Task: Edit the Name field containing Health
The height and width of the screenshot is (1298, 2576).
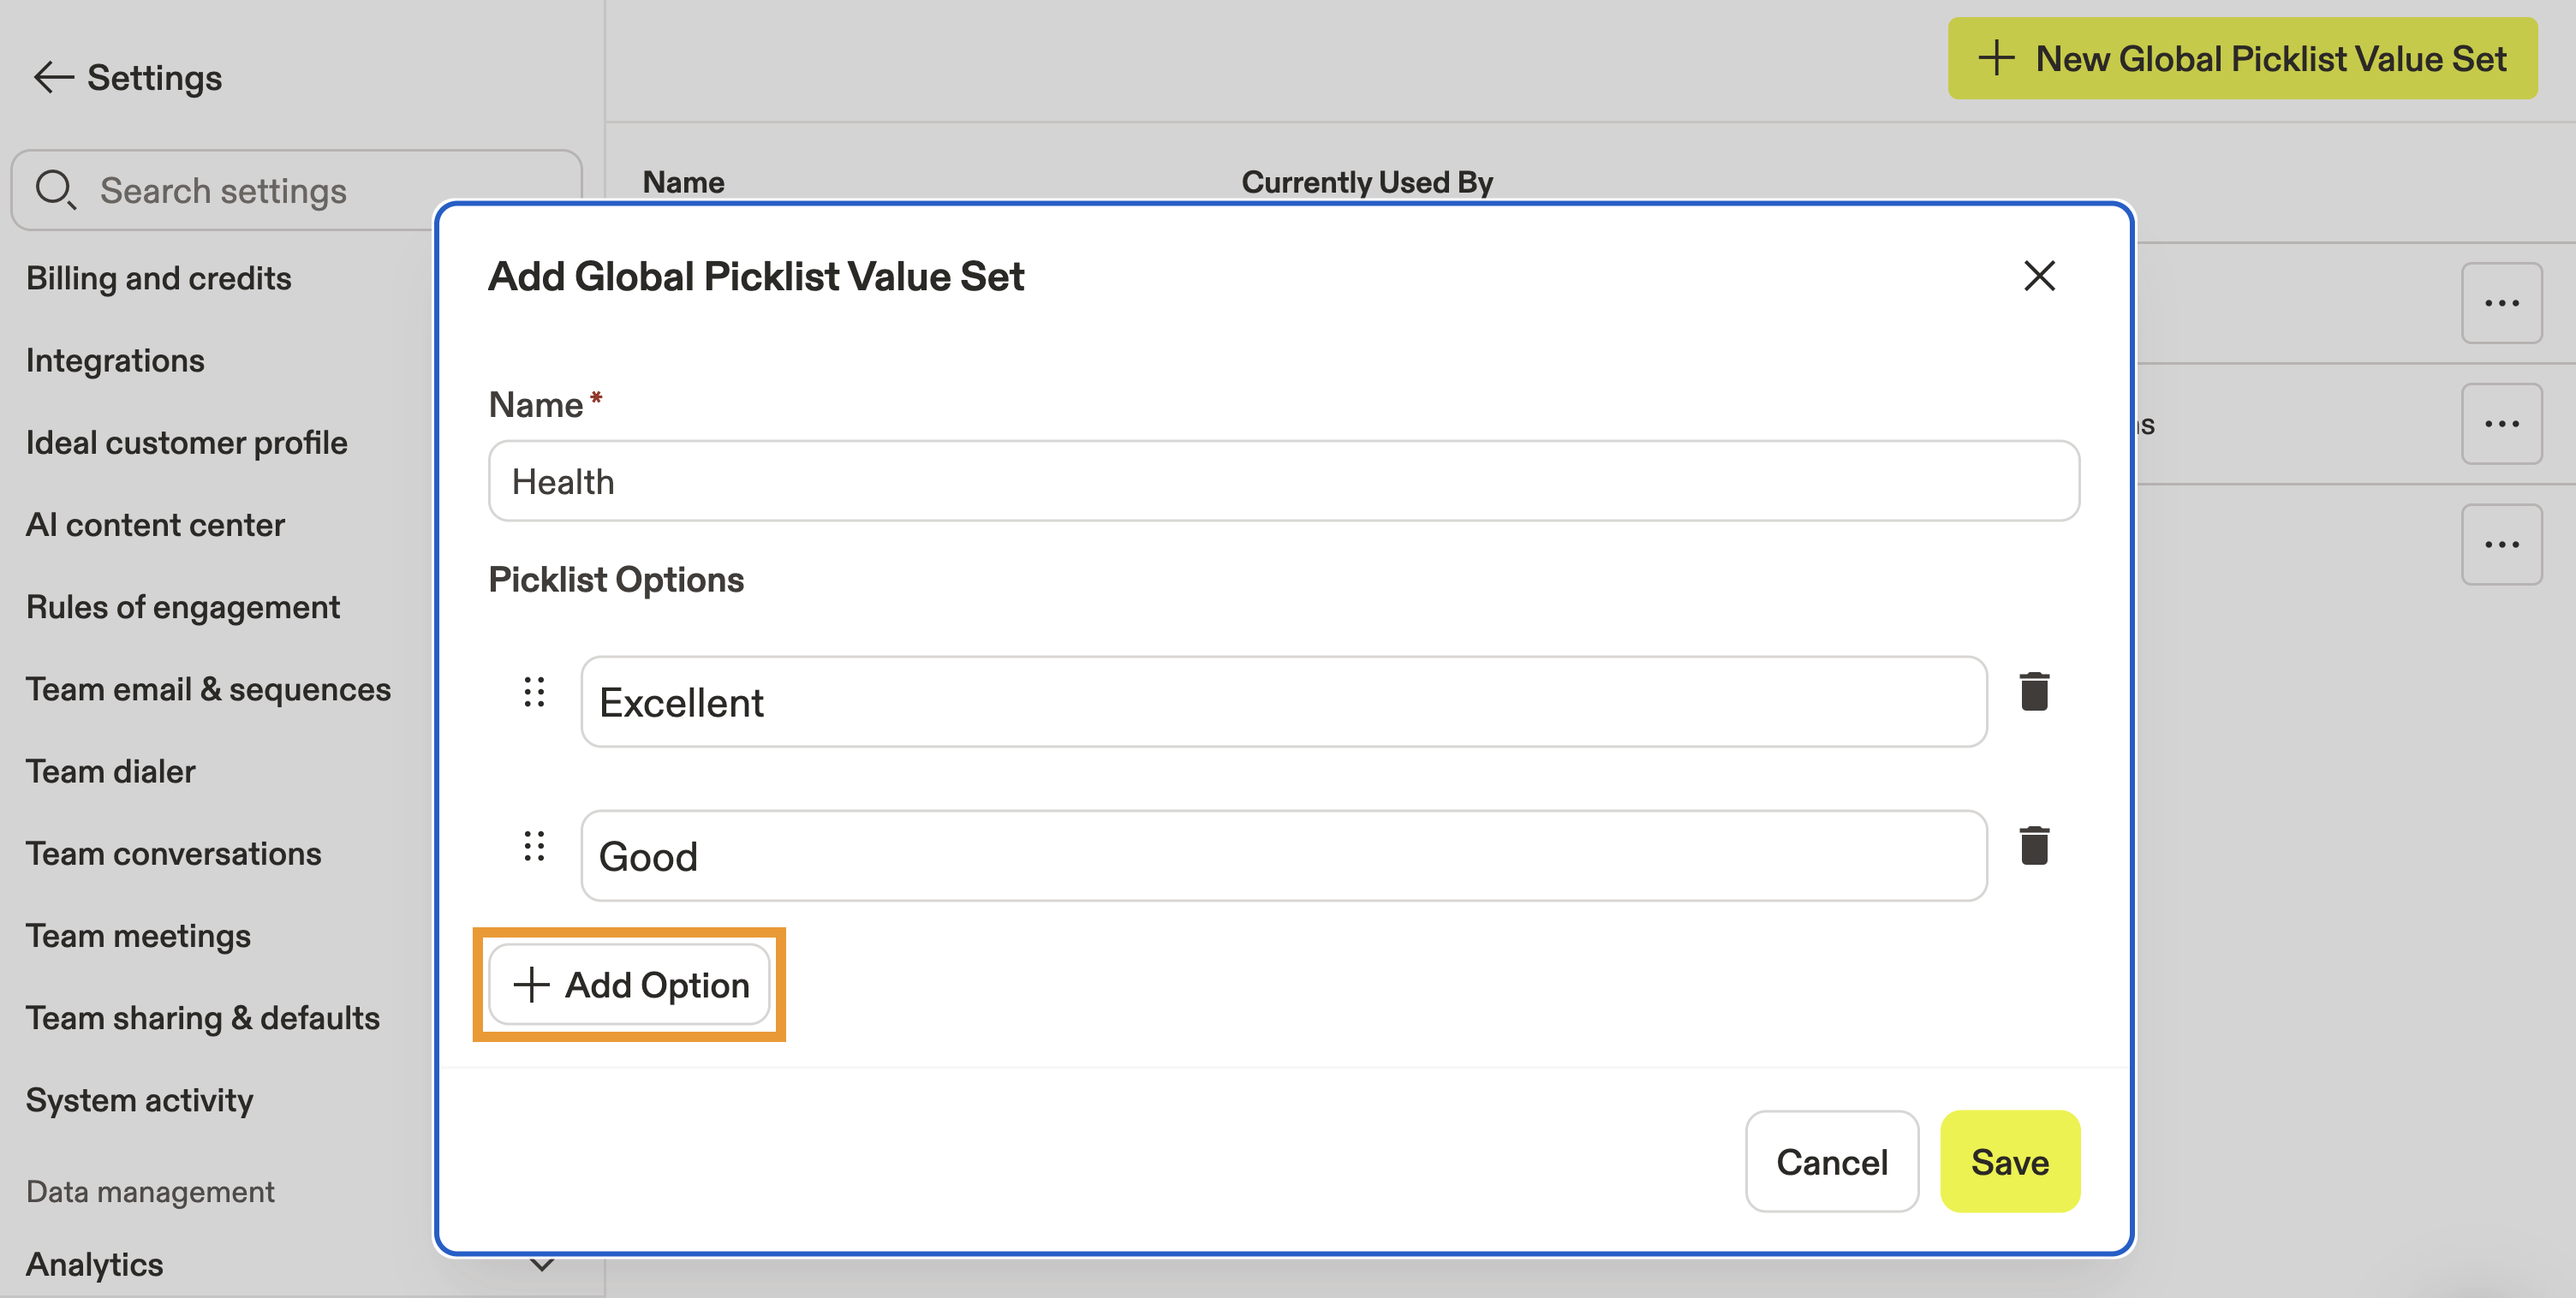Action: [x=1283, y=481]
